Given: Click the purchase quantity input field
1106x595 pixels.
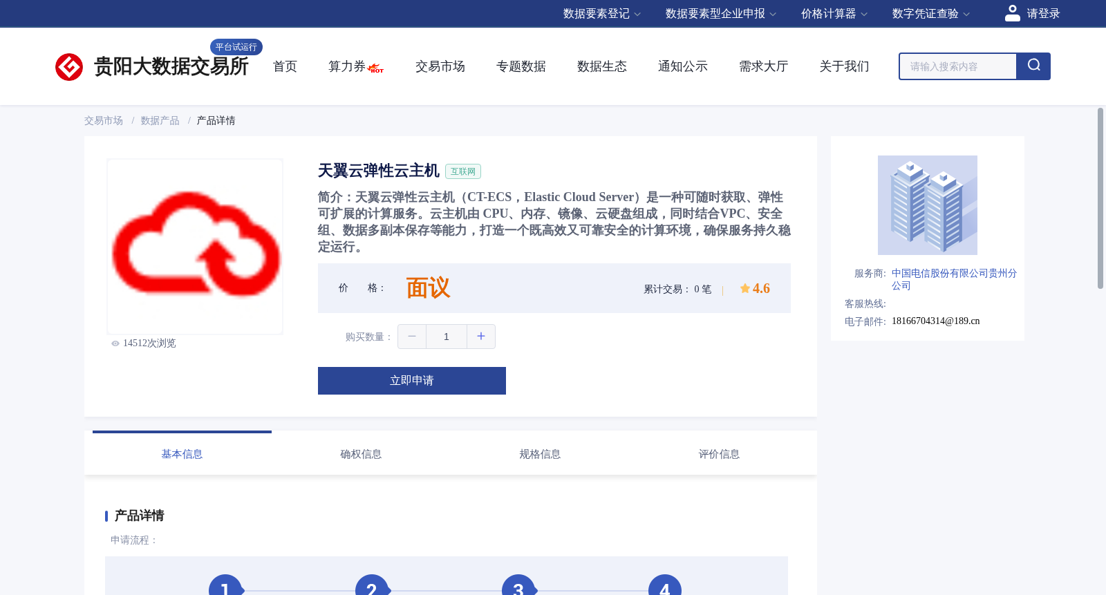Looking at the screenshot, I should tap(447, 337).
